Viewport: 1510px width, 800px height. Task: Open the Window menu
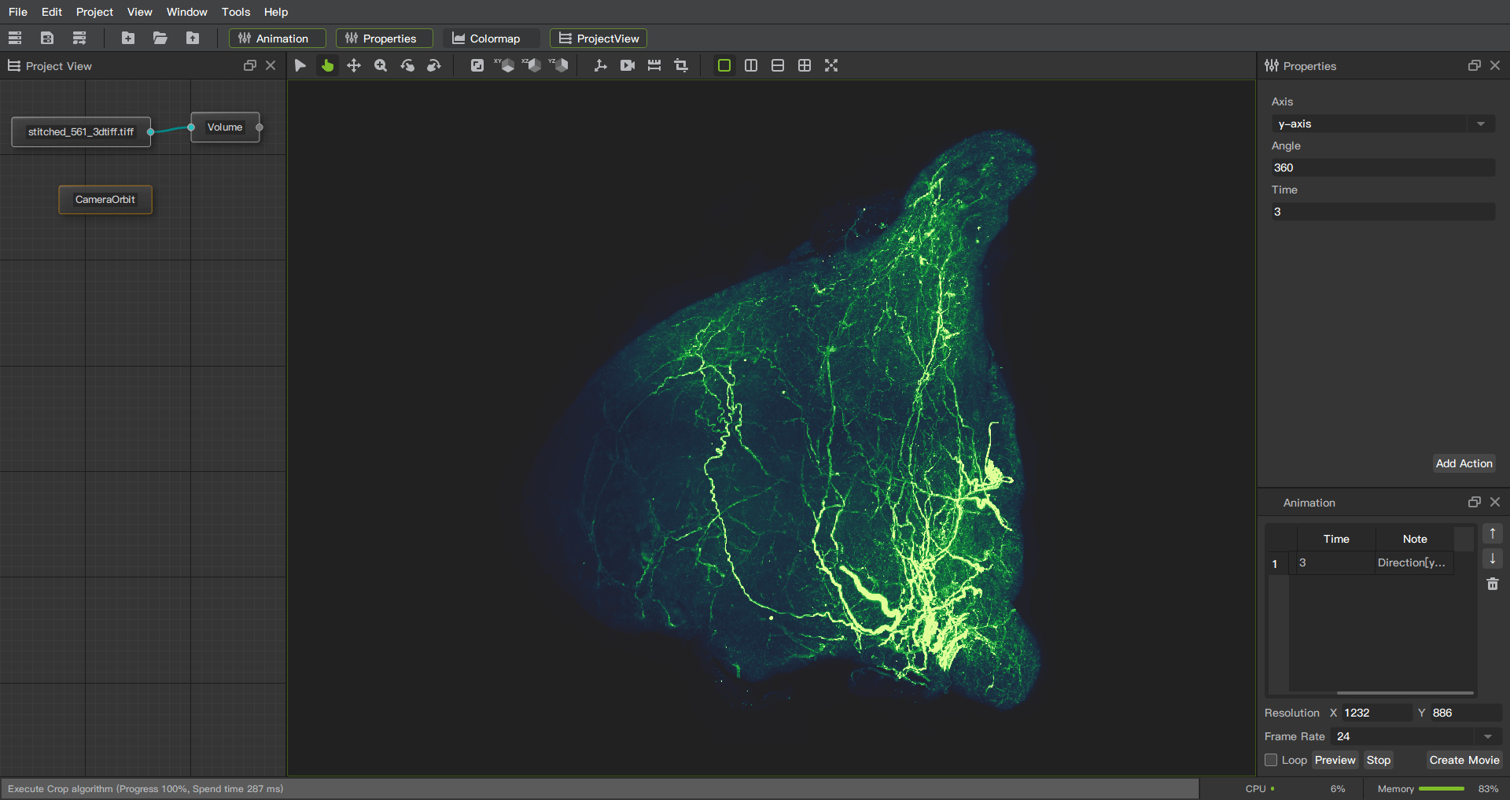tap(187, 12)
